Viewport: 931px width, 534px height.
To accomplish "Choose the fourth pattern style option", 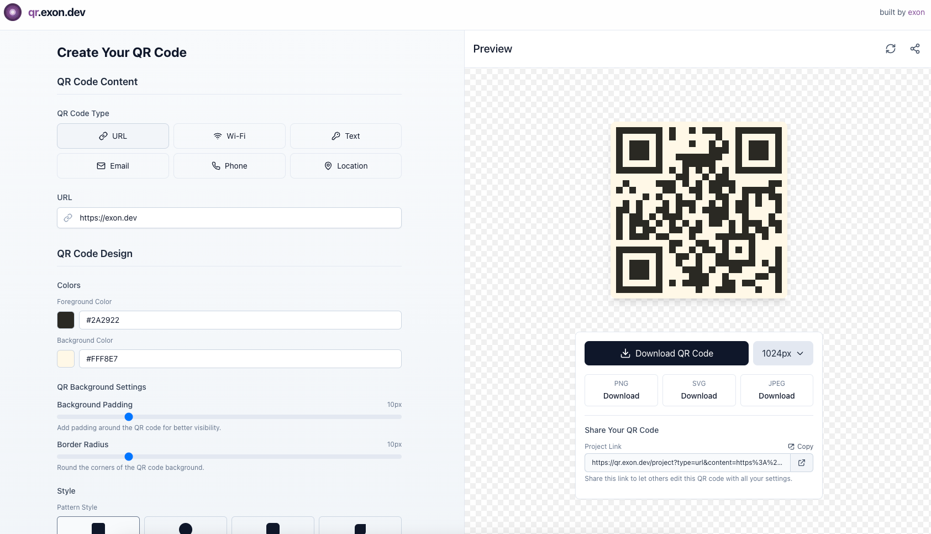I will coord(360,526).
